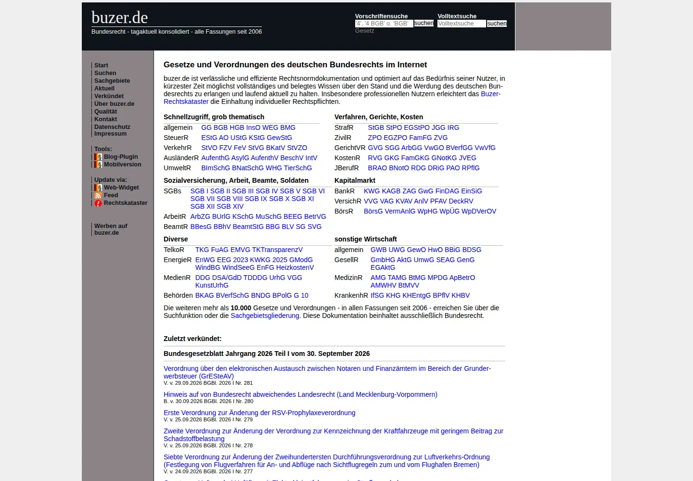The image size is (693, 481).
Task: Open Kontakt in sidebar menu
Action: click(x=105, y=119)
